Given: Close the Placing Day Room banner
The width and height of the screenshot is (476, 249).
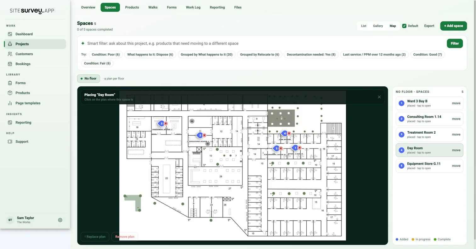Looking at the screenshot, I should click(x=379, y=97).
